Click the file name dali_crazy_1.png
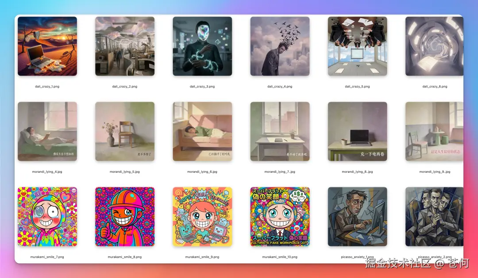This screenshot has height=278, width=478. point(47,87)
